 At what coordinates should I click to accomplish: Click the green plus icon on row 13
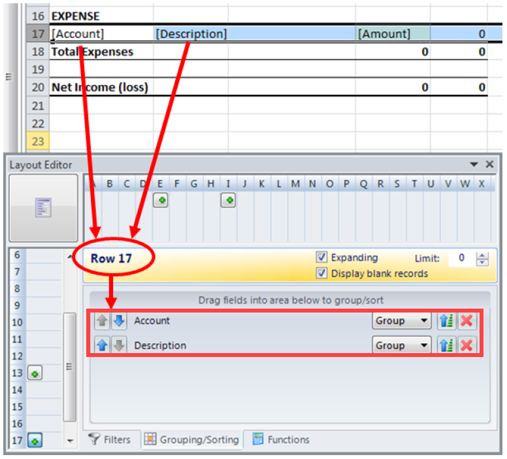(35, 373)
